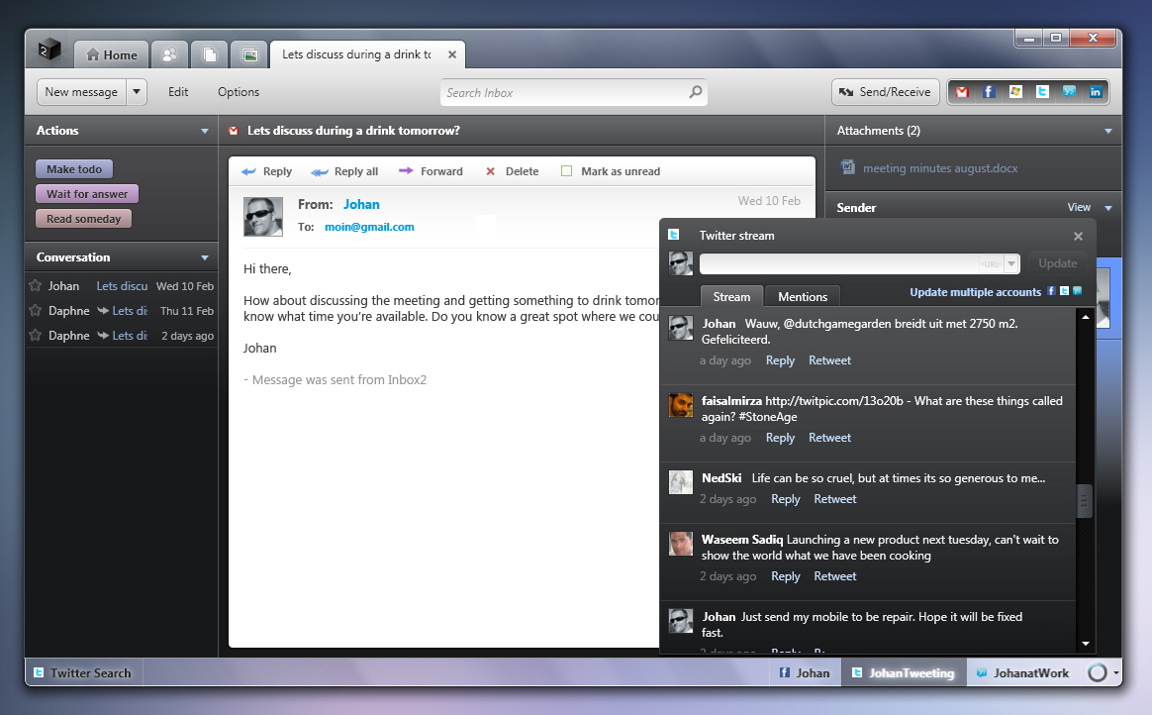Delete this email
Screen dimensions: 1152x715
point(512,171)
